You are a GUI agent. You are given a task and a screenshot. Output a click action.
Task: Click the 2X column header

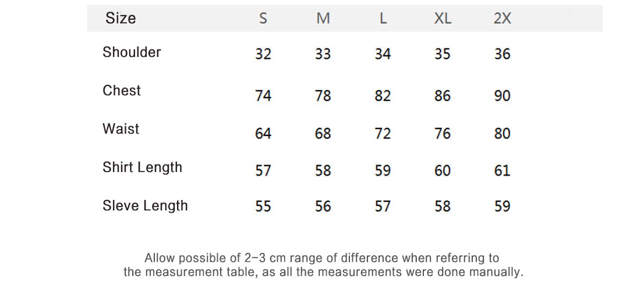502,19
